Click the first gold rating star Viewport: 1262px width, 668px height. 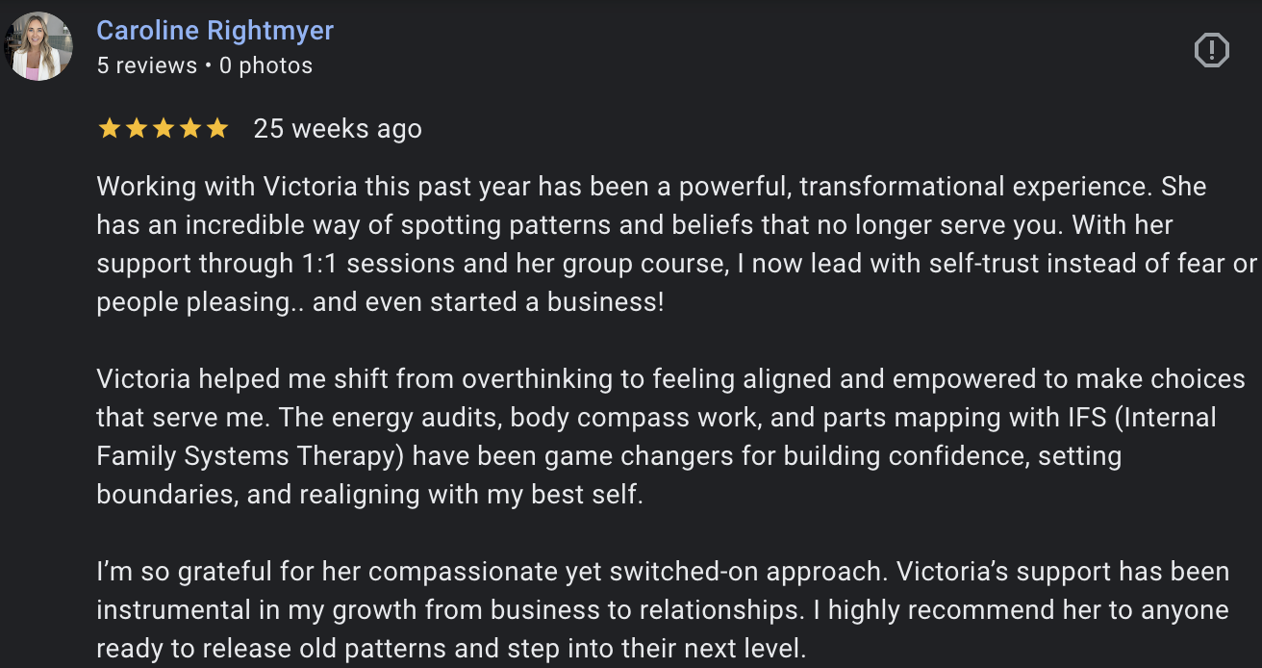point(109,128)
